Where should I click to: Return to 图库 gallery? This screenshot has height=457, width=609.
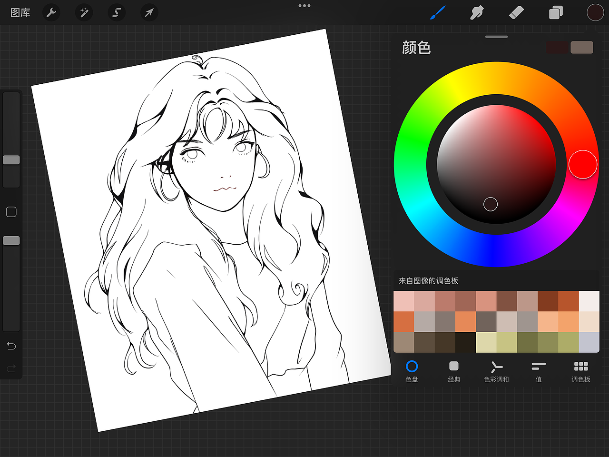(20, 12)
